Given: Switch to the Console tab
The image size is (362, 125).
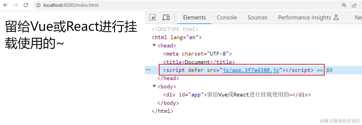Looking at the screenshot, I should 227,17.
